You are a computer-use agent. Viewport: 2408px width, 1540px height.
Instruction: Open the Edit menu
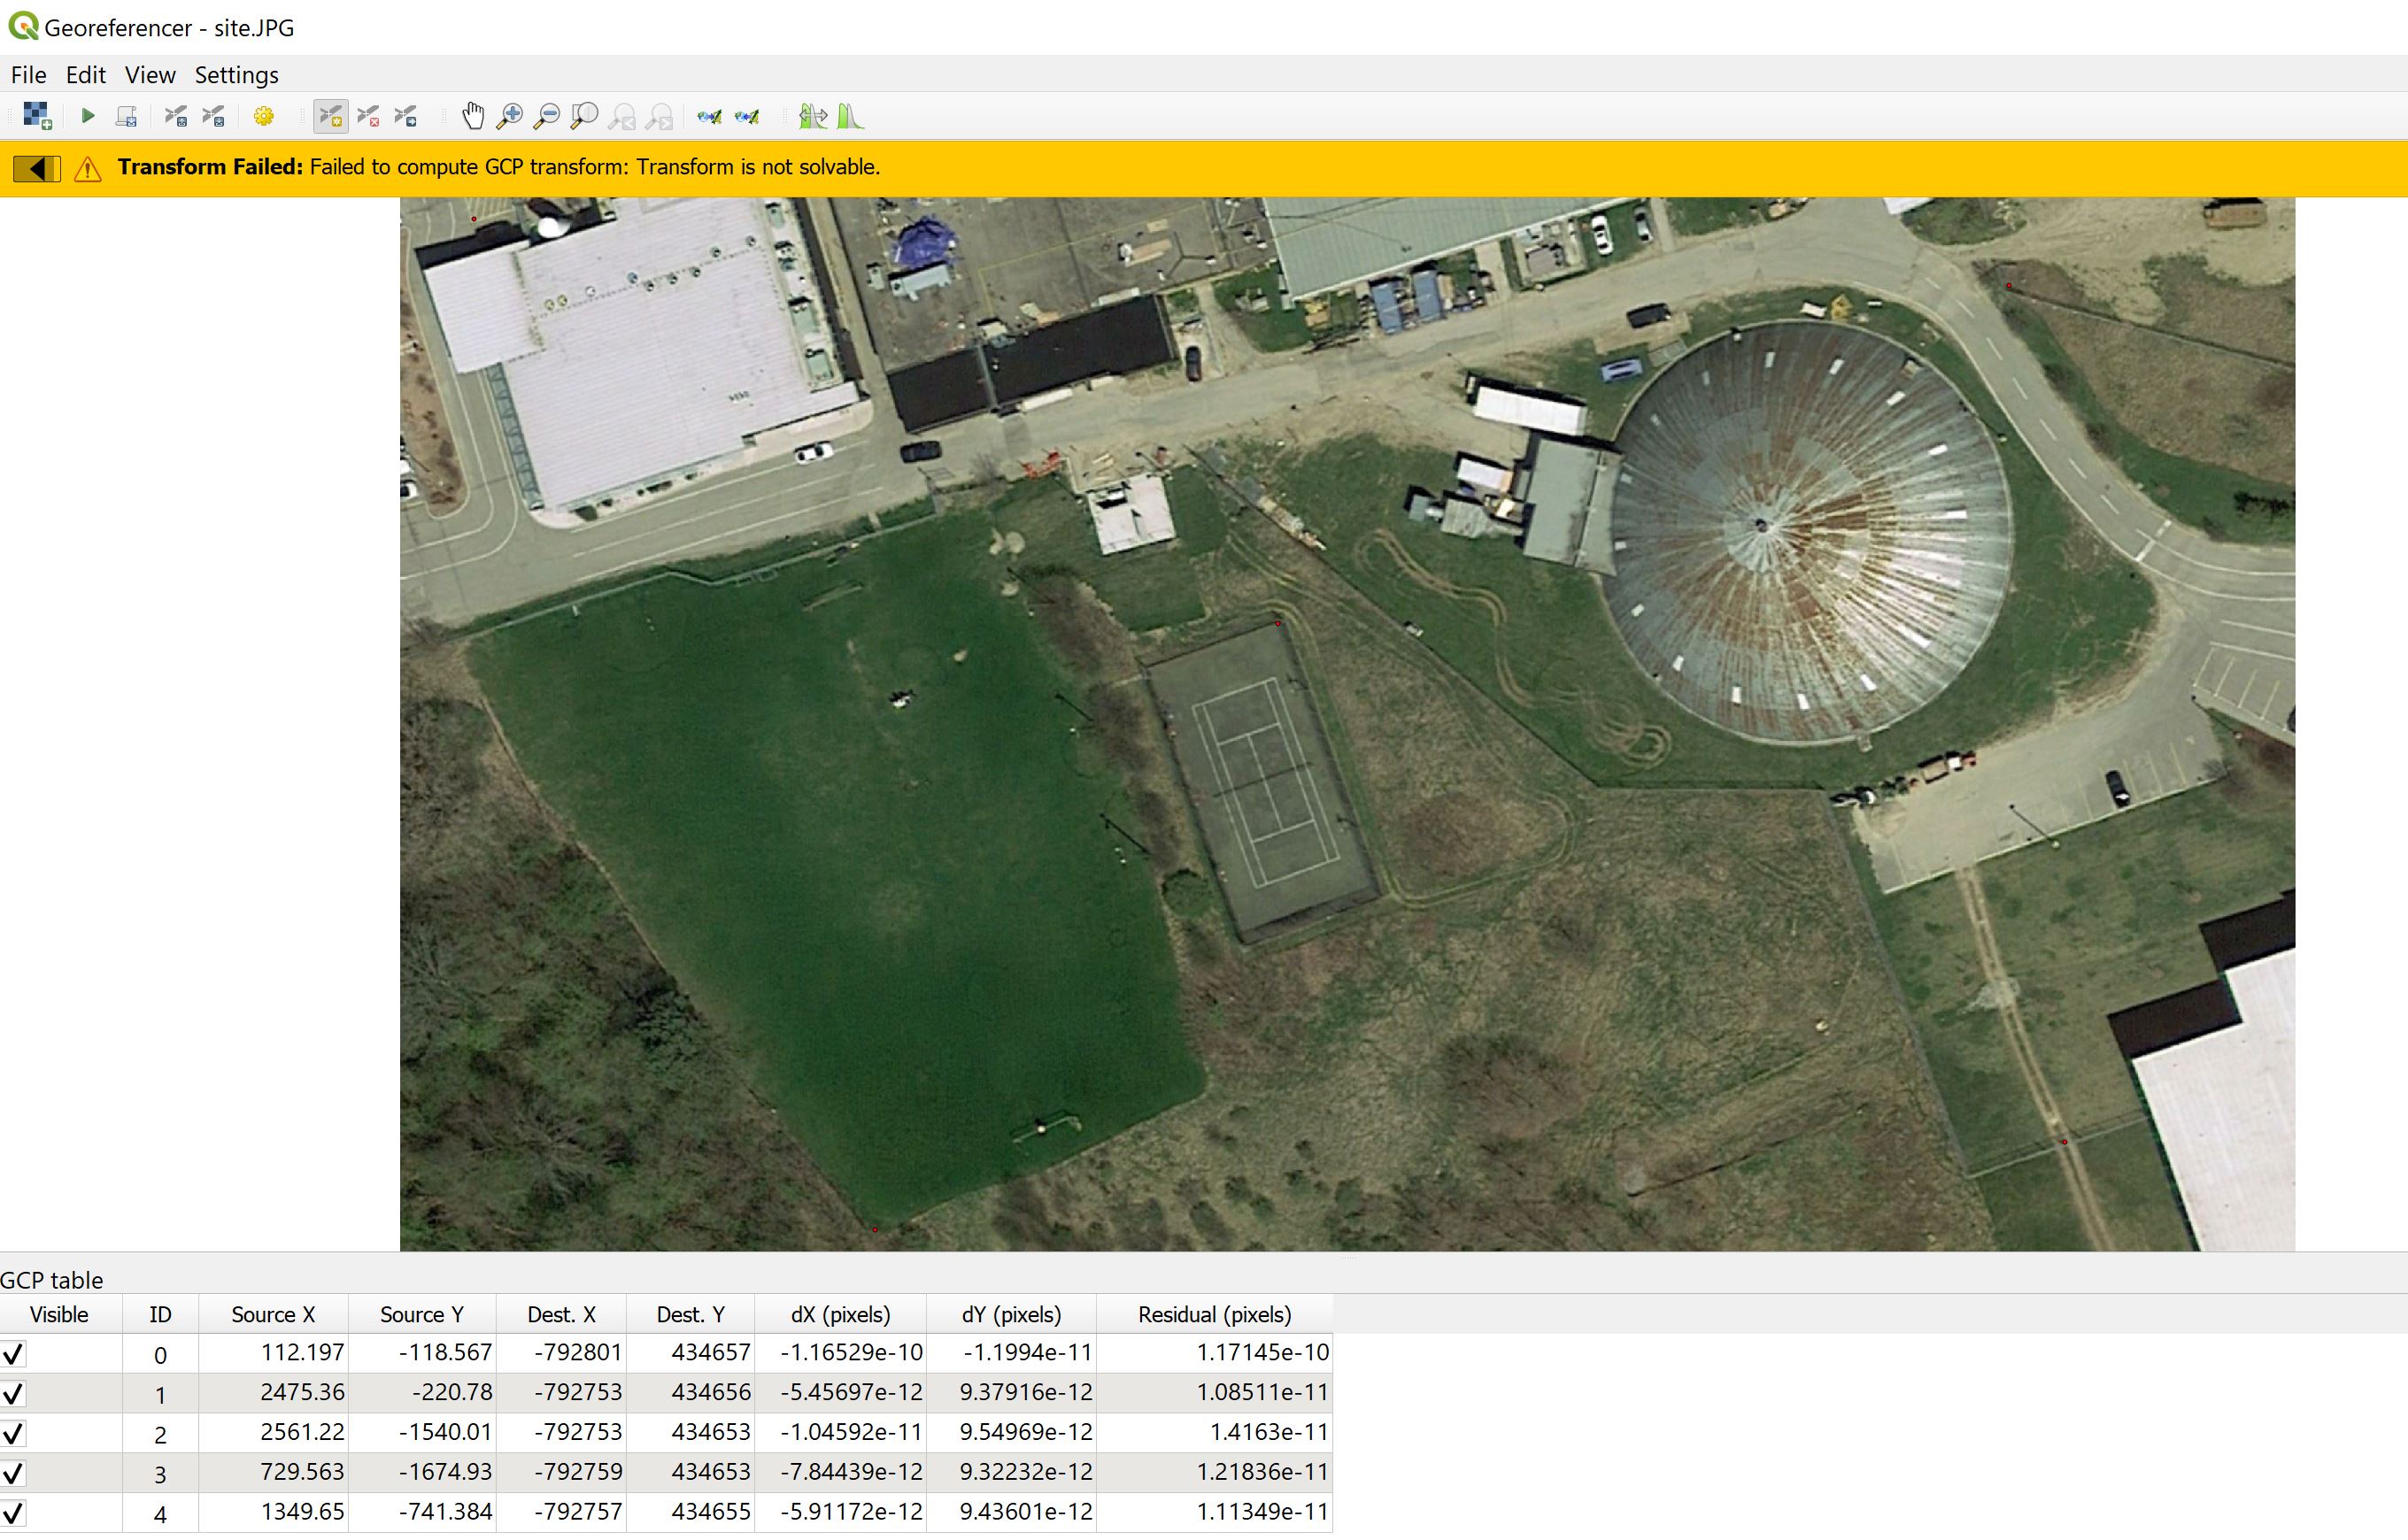coord(85,75)
